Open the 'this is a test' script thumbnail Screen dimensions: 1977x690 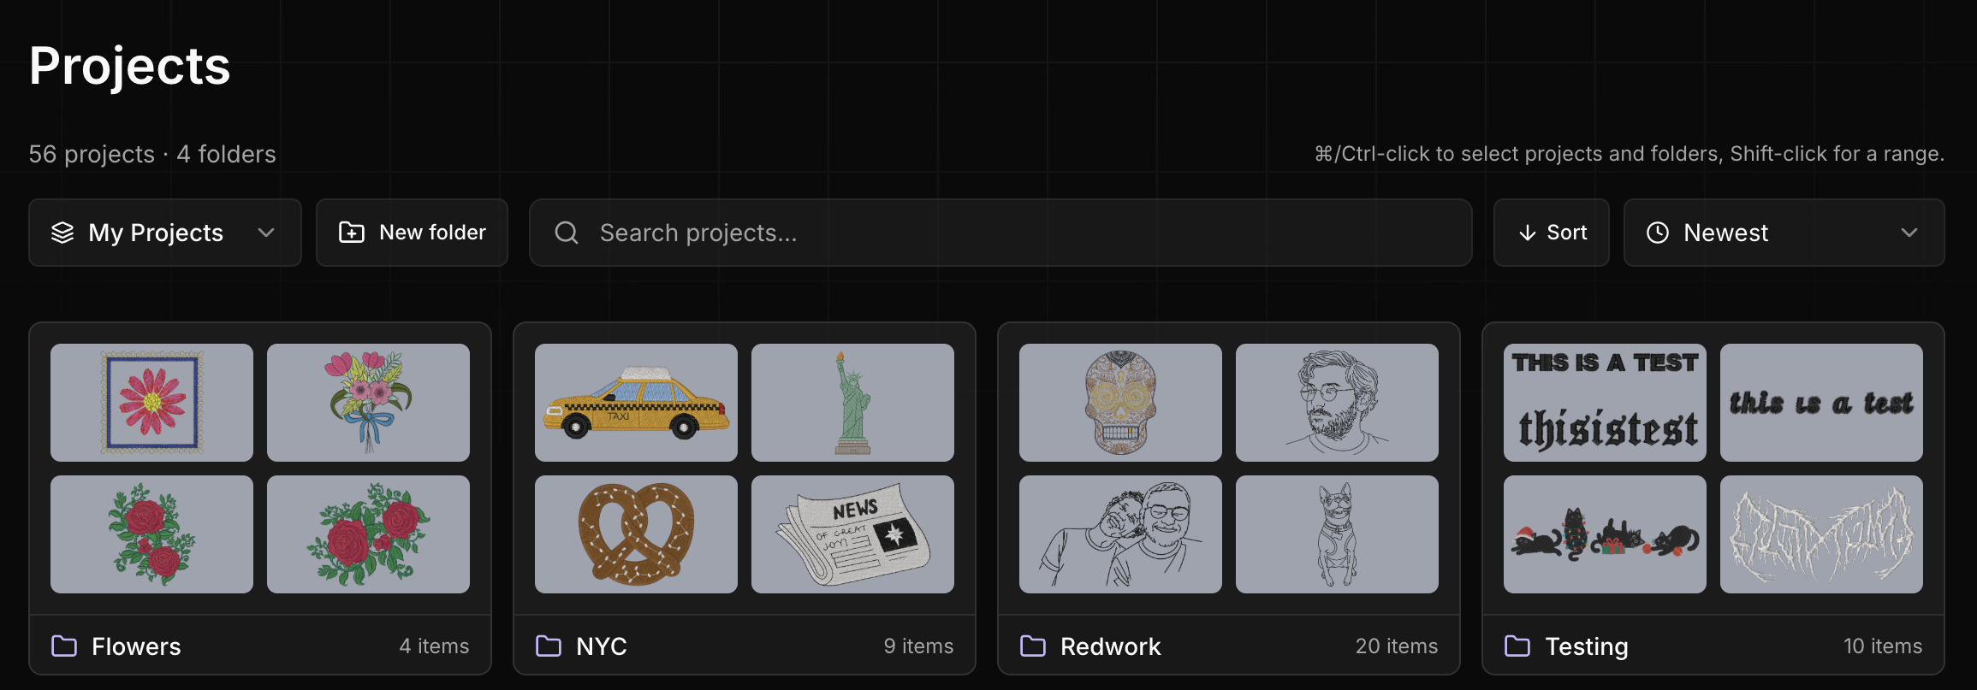click(x=1821, y=403)
